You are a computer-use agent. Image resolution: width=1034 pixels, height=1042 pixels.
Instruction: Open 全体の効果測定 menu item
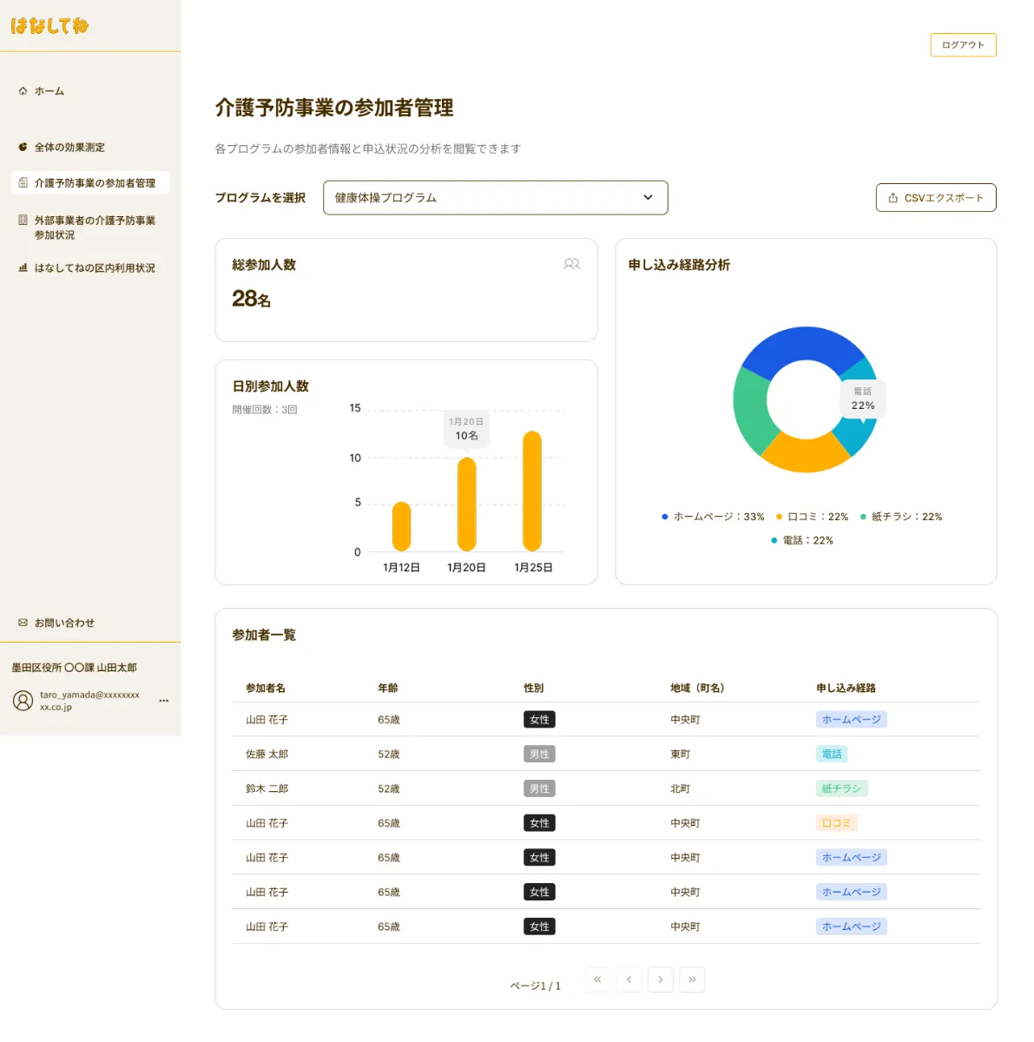(x=69, y=148)
